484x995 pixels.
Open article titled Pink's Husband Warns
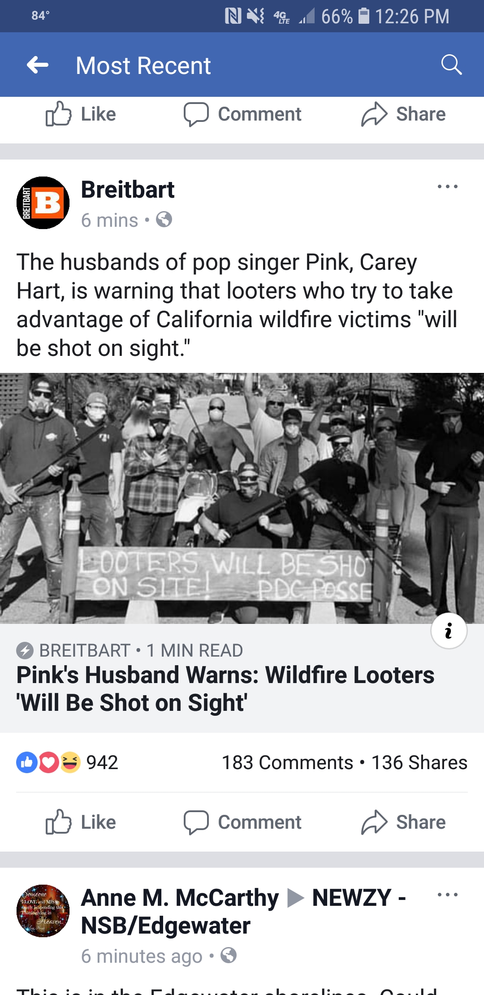coord(225,688)
